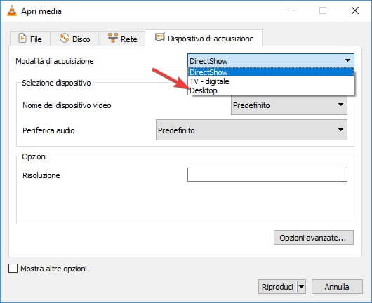Click the Annulla button
The image size is (372, 303).
coord(337,287)
